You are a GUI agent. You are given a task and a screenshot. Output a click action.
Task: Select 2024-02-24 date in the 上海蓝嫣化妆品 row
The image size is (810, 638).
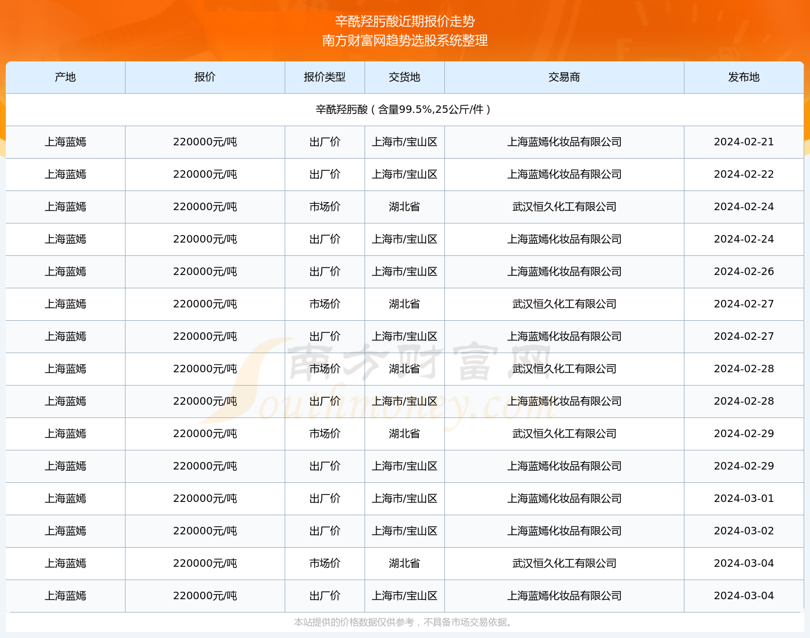pos(743,239)
